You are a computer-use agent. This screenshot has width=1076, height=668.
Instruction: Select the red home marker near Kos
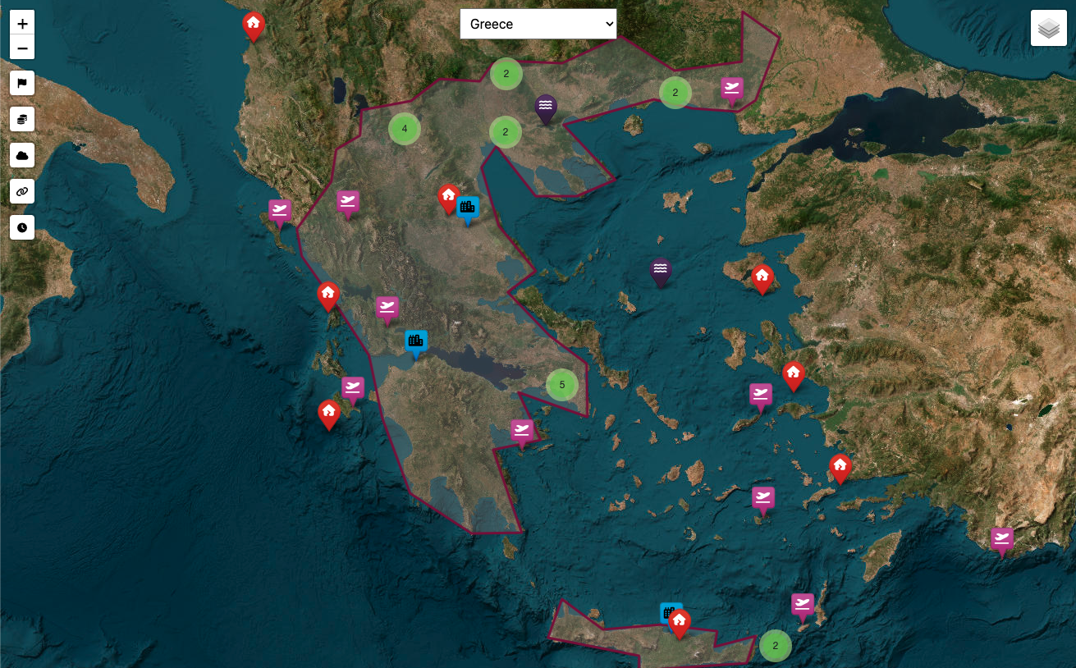[x=840, y=468]
